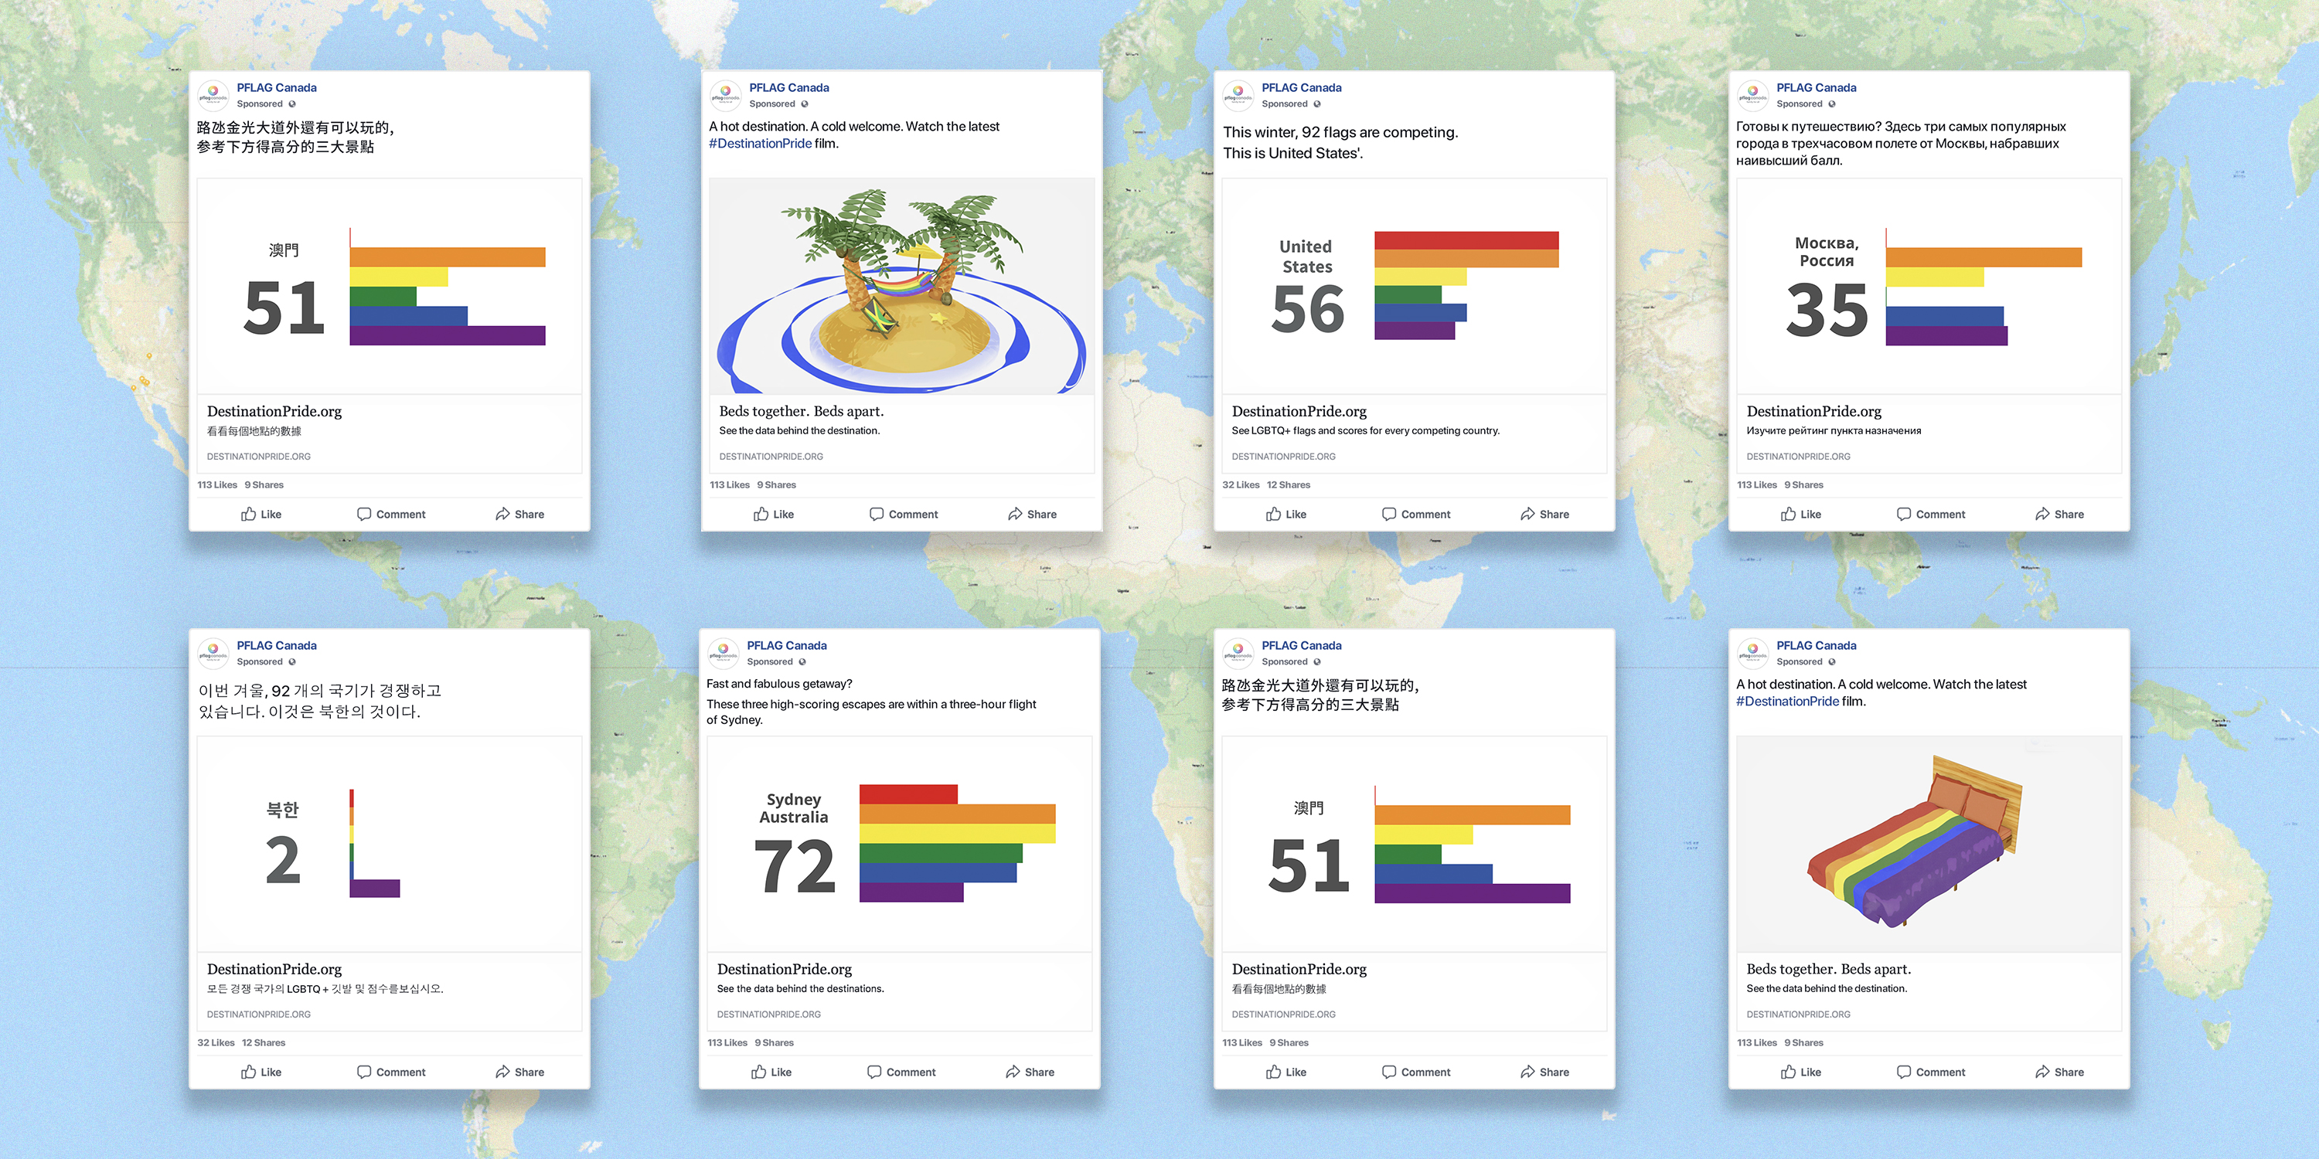Click Comment on bottom Macau 51 ad

coord(1416,1072)
